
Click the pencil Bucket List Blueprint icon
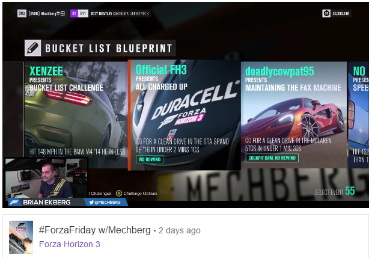point(32,48)
